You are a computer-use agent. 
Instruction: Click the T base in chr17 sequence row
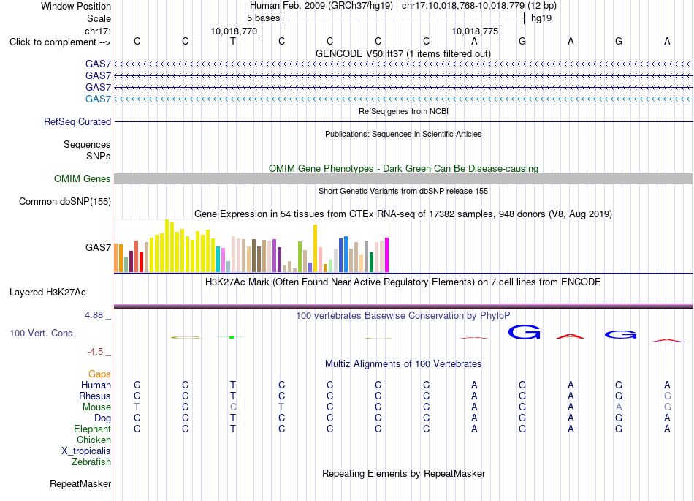[x=233, y=42]
